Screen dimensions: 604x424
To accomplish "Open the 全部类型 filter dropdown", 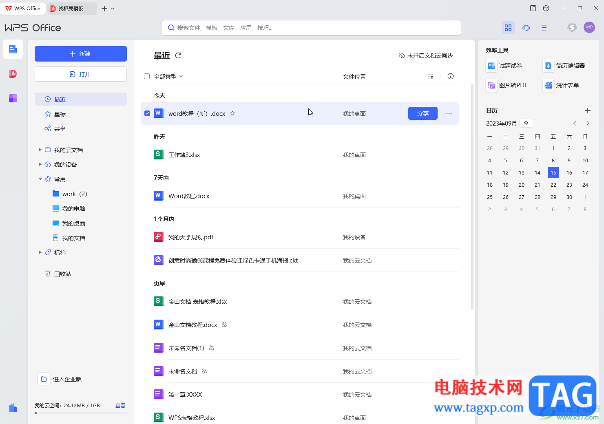I will pos(168,77).
